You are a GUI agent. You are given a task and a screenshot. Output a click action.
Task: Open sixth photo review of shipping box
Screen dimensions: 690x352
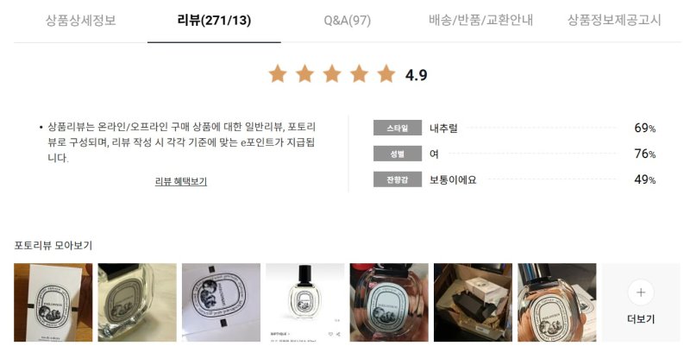tap(473, 302)
